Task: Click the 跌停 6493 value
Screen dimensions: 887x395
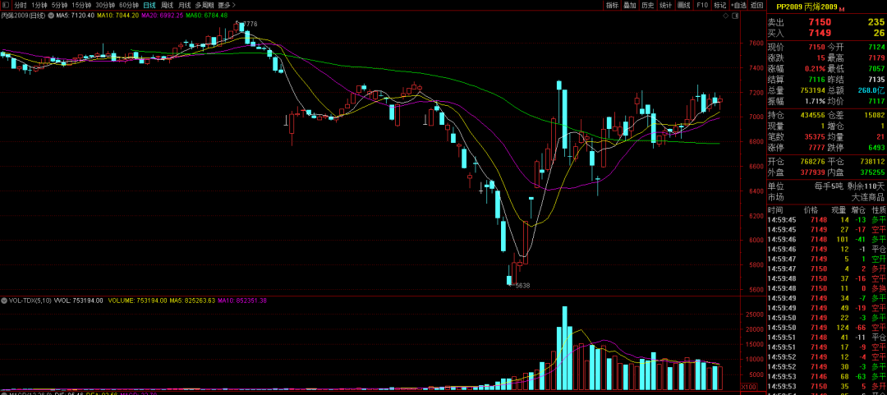Action: point(875,148)
